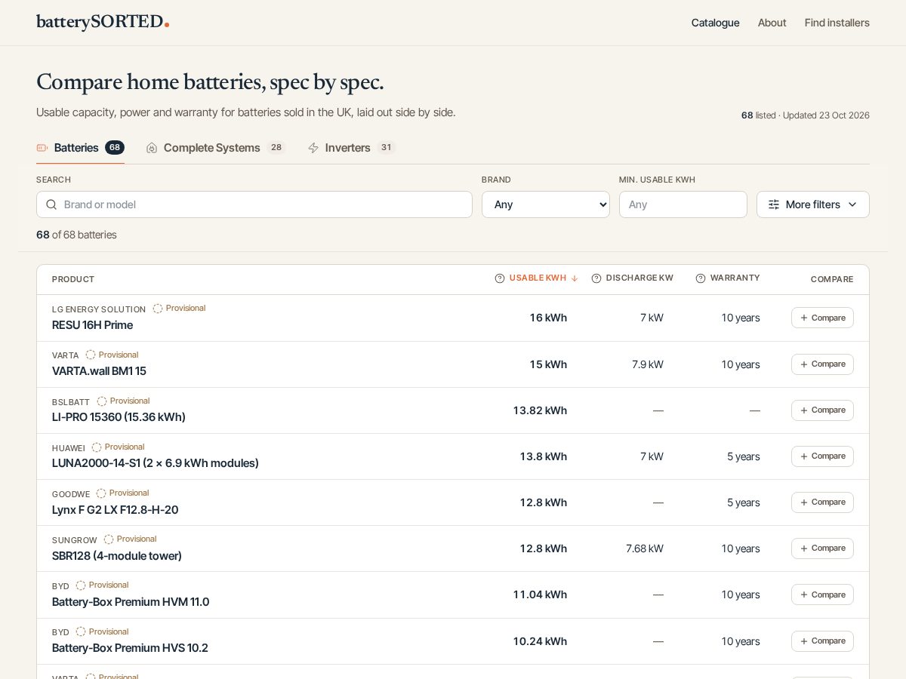
Task: Click the sort arrow beside Usable kWh
Action: tap(575, 278)
